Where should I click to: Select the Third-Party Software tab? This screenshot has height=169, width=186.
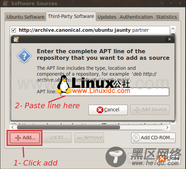(71, 16)
